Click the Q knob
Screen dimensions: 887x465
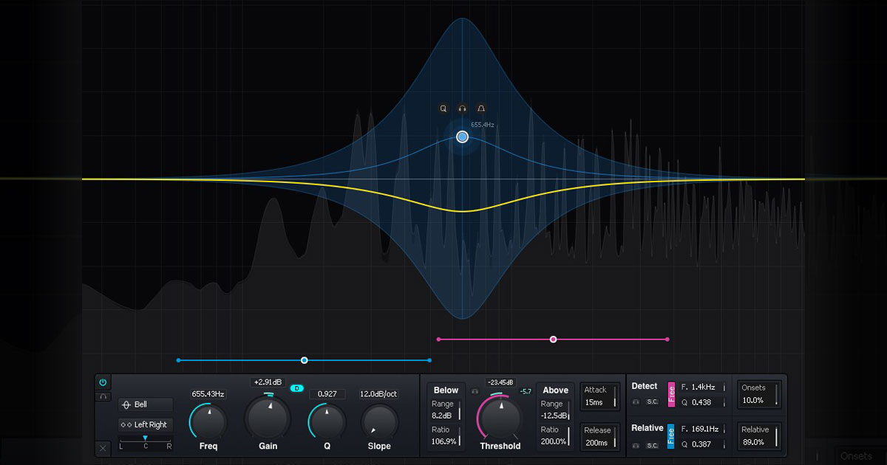tap(326, 422)
